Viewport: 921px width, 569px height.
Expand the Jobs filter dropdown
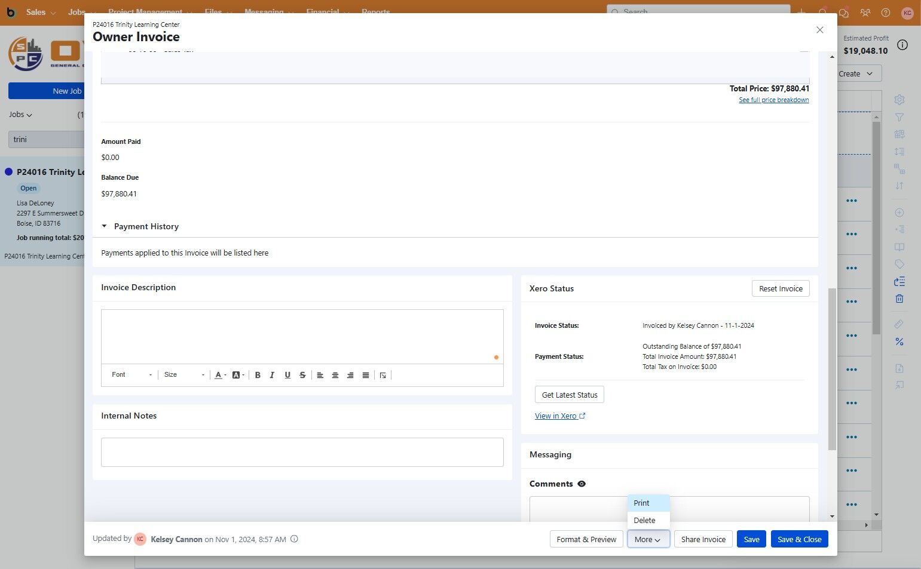pos(20,115)
